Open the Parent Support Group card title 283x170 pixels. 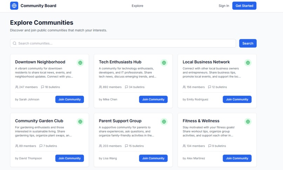[x=120, y=121]
